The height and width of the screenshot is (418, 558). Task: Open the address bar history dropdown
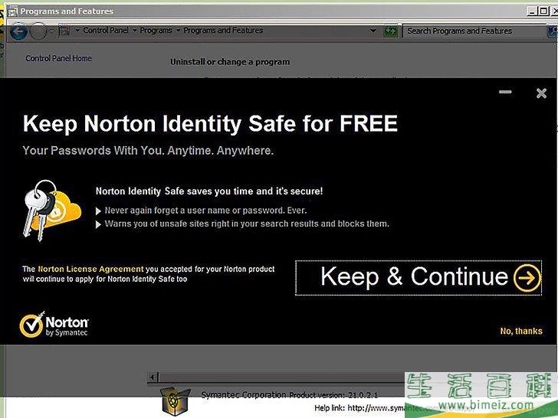[373, 31]
